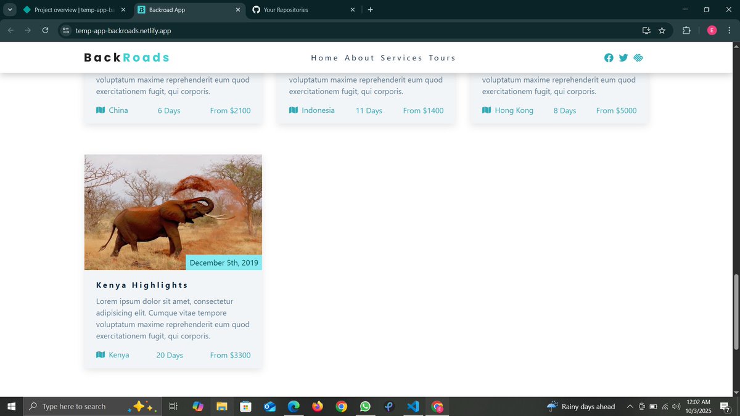
Task: Open the Extensions puzzle icon
Action: [x=686, y=30]
